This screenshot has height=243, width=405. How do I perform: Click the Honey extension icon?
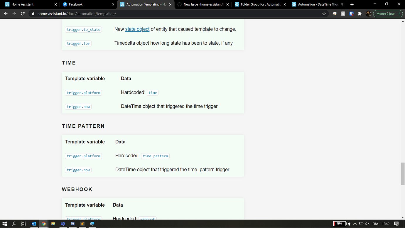343,14
